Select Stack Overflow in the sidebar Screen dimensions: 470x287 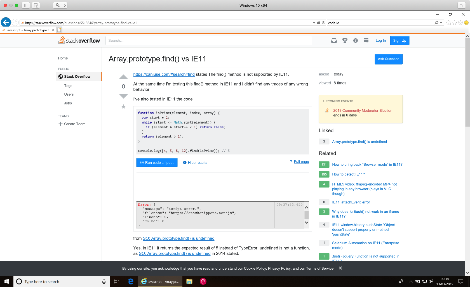tap(78, 77)
